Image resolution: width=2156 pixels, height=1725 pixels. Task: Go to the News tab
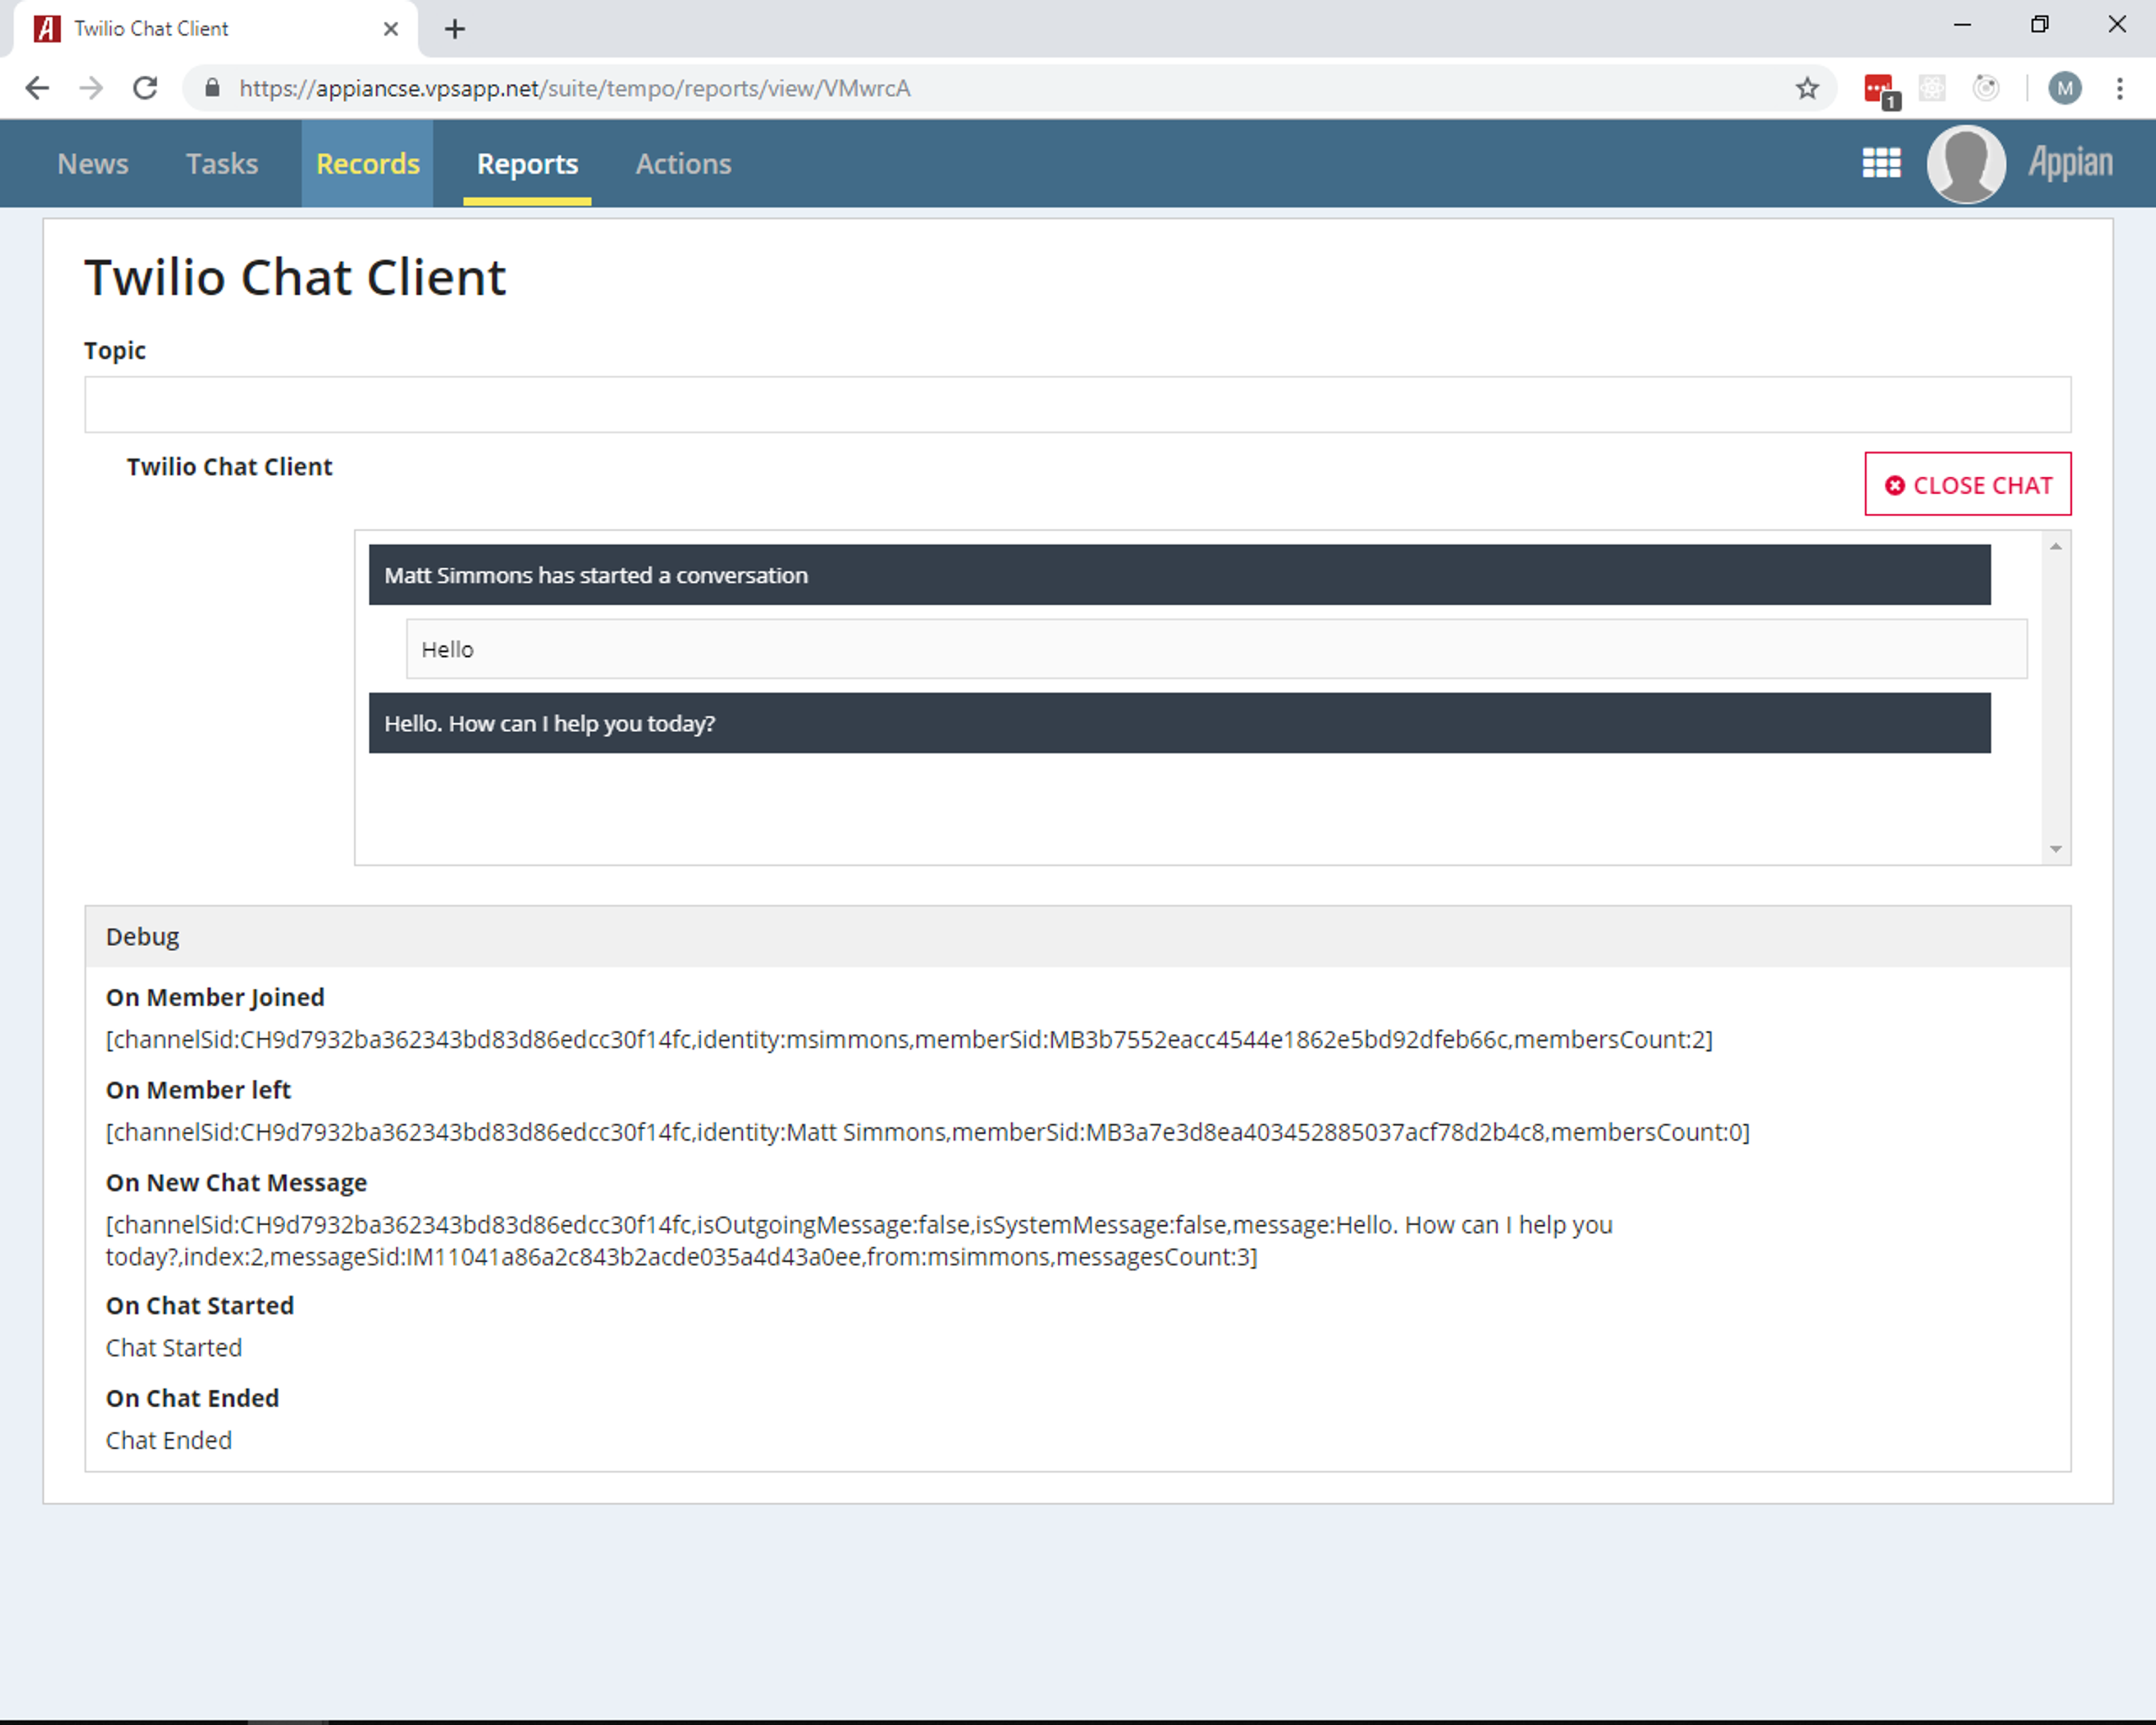coord(93,163)
